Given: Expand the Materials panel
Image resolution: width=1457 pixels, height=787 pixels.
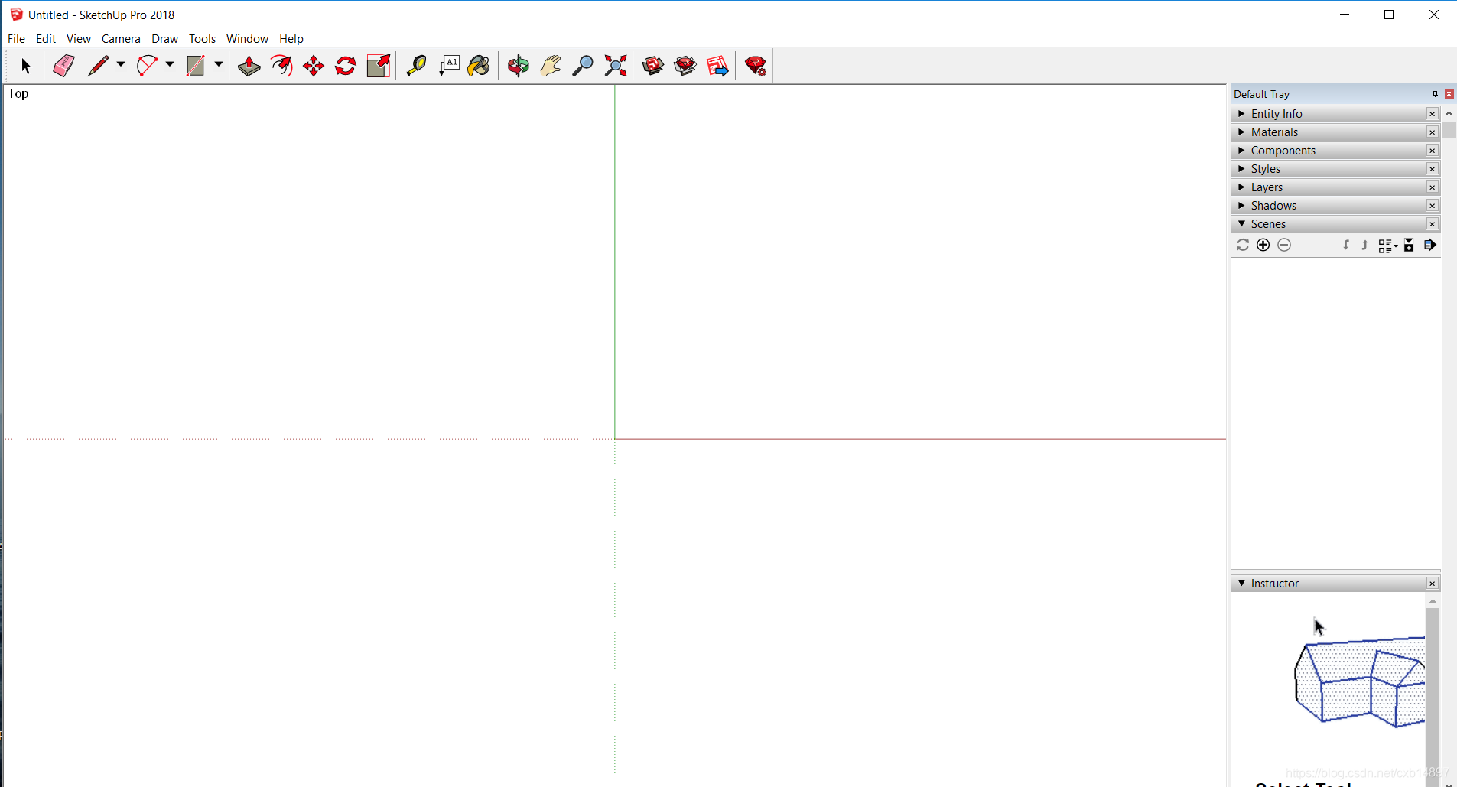Looking at the screenshot, I should coord(1241,132).
